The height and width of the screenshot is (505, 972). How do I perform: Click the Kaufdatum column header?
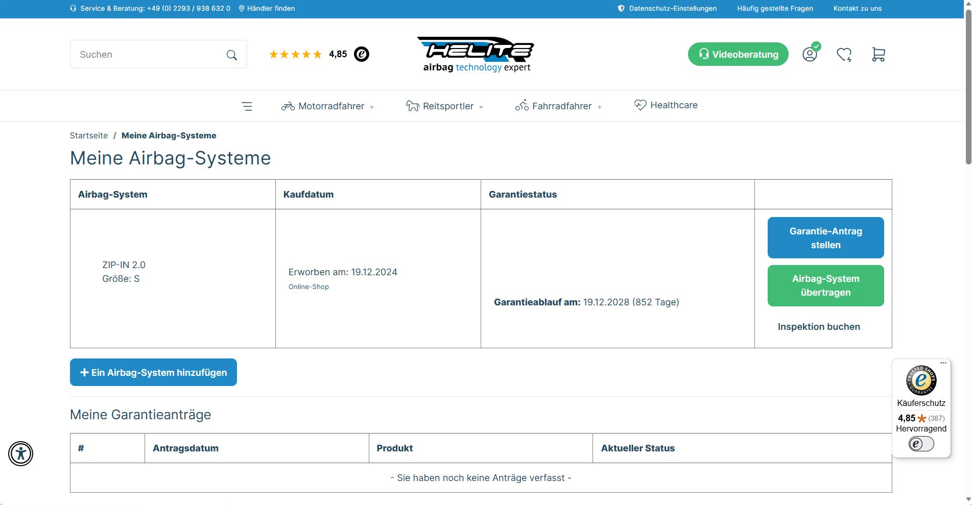[309, 195]
